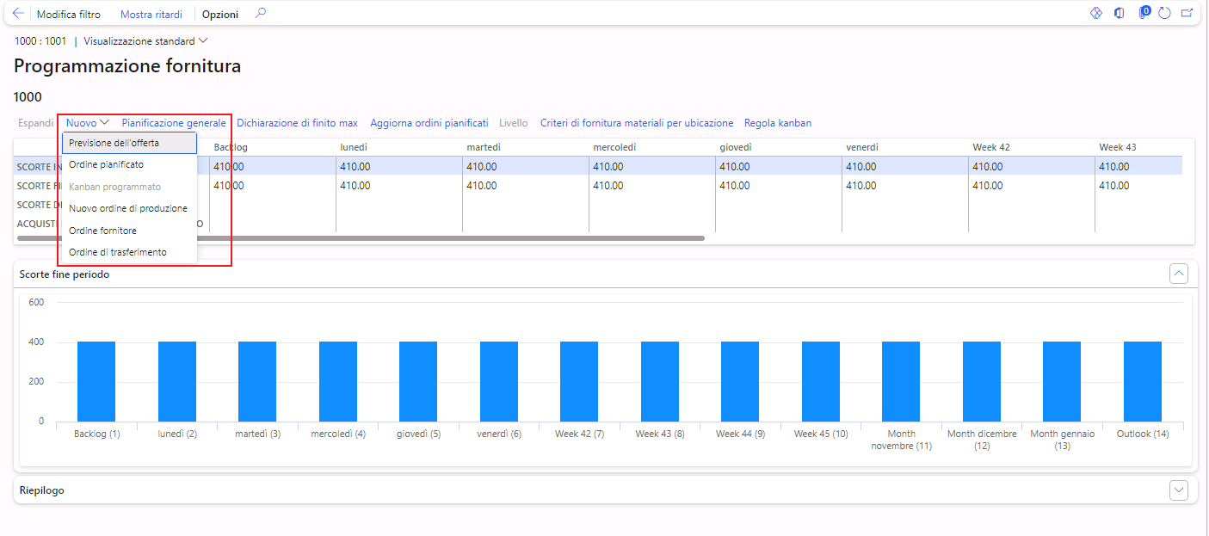Open the Regola kanban action
This screenshot has width=1209, height=536.
777,122
